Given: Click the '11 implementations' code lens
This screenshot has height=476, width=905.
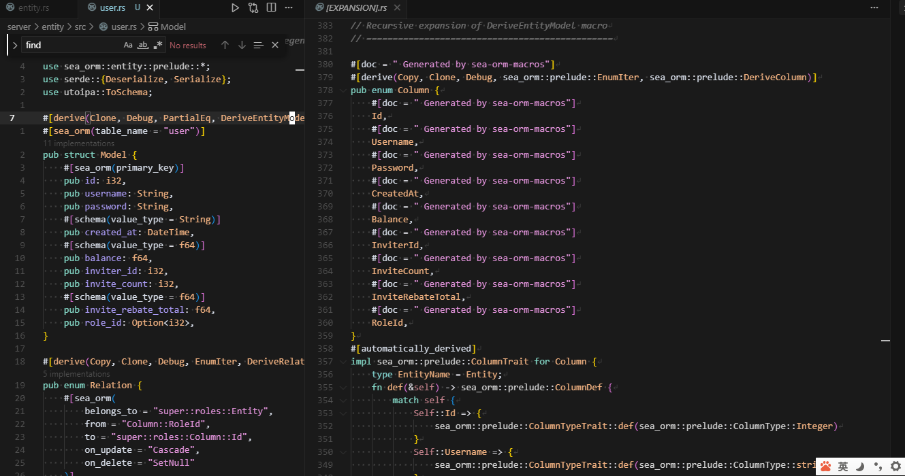Looking at the screenshot, I should point(79,143).
